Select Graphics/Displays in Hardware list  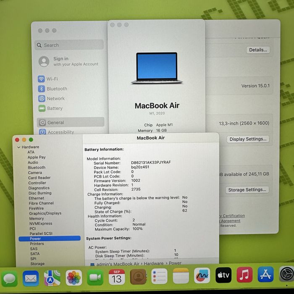[45, 213]
